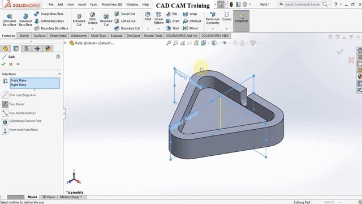Pick the Intersect feature
This screenshot has width=362, height=204.
(x=192, y=21)
